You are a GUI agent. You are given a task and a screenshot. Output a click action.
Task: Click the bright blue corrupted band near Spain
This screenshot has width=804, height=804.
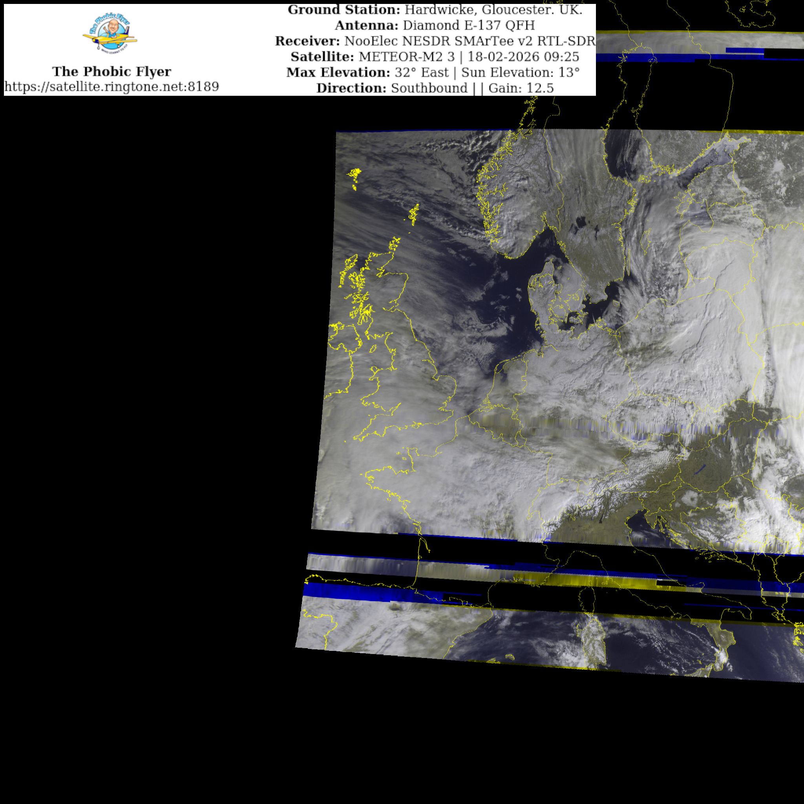click(x=345, y=591)
